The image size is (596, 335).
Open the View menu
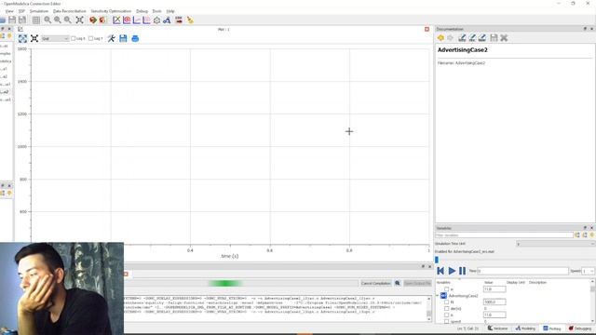[x=9, y=11]
